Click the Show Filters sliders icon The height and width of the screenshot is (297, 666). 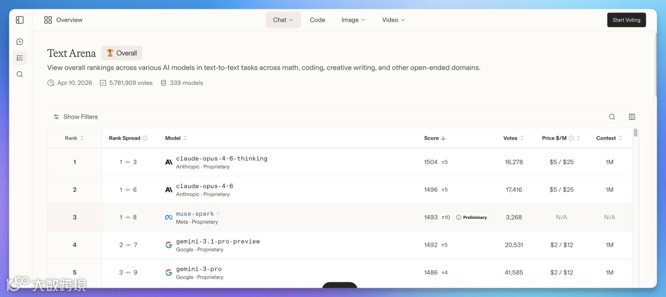tap(56, 117)
